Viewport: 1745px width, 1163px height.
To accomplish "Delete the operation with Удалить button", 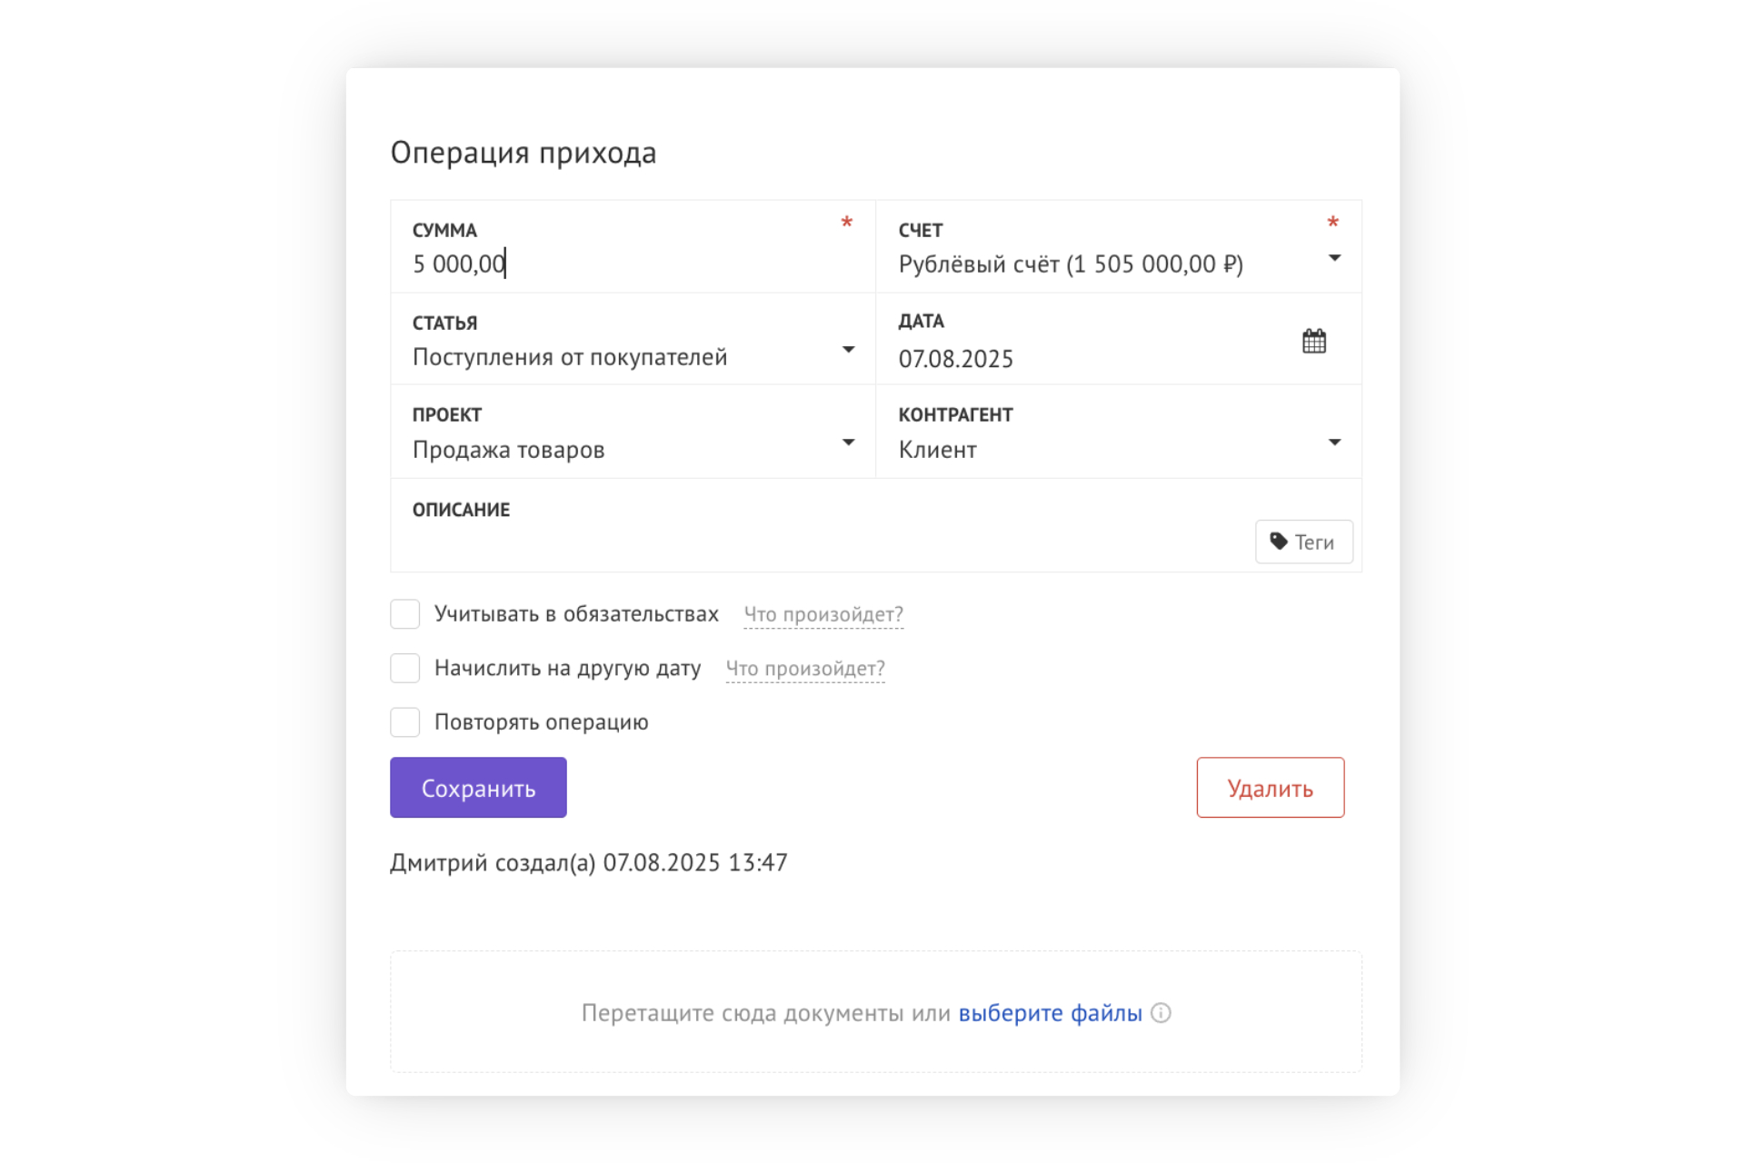I will pos(1270,788).
